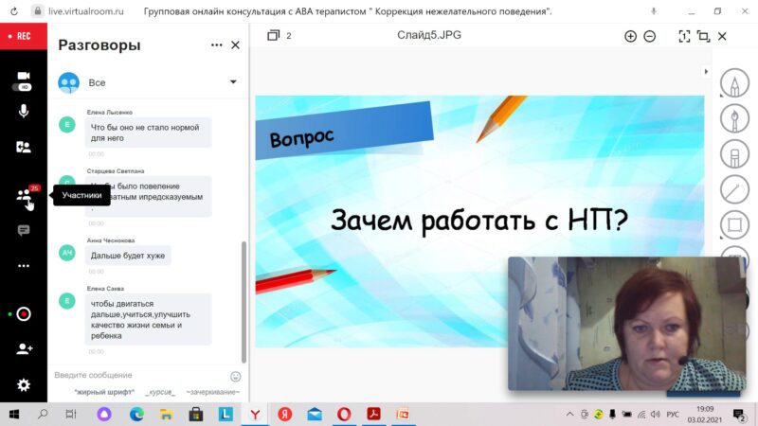Viewport: 758px width, 426px height.
Task: Open the notification center icon
Action: pos(739,415)
